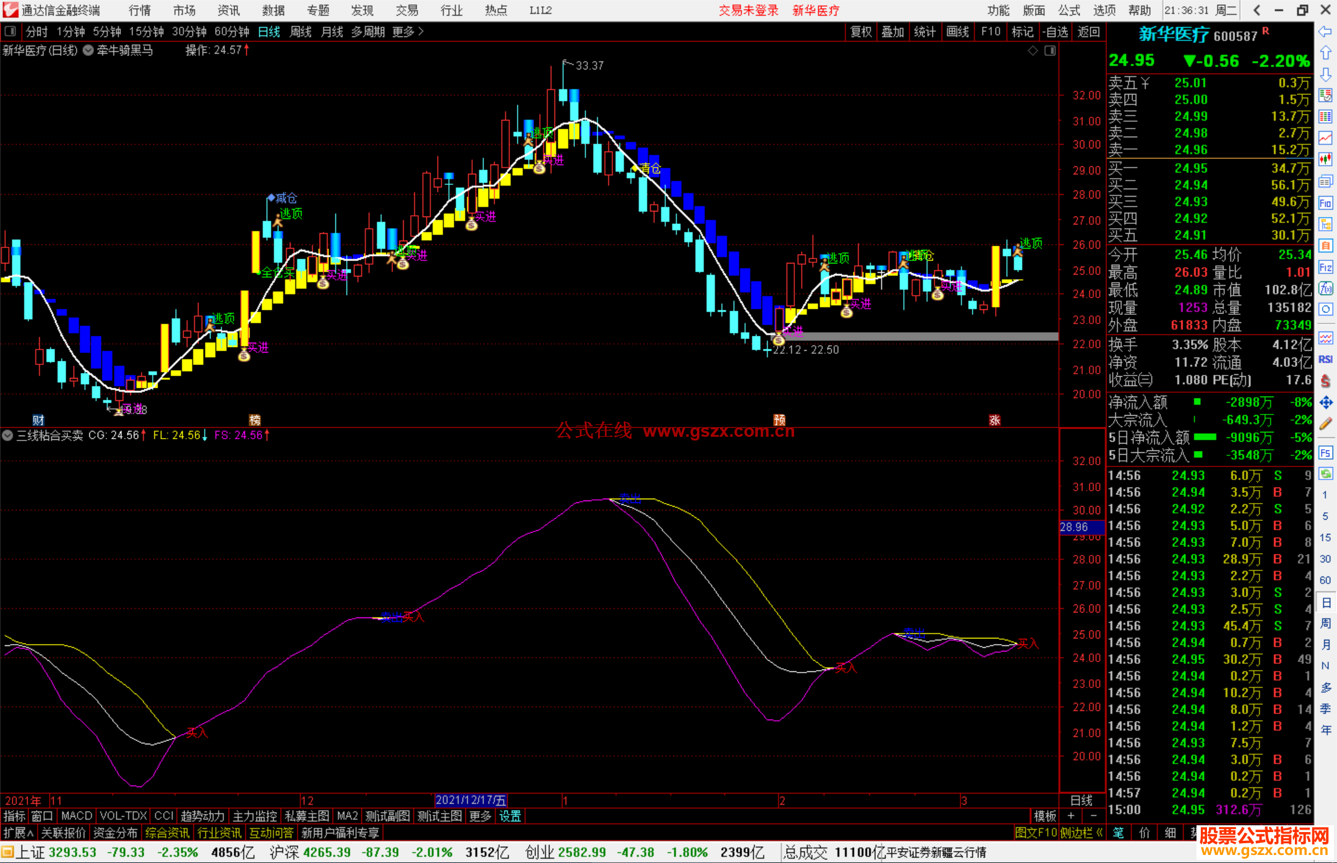The height and width of the screenshot is (863, 1337).
Task: Click the down arrow next stock icon
Action: tap(1325, 74)
